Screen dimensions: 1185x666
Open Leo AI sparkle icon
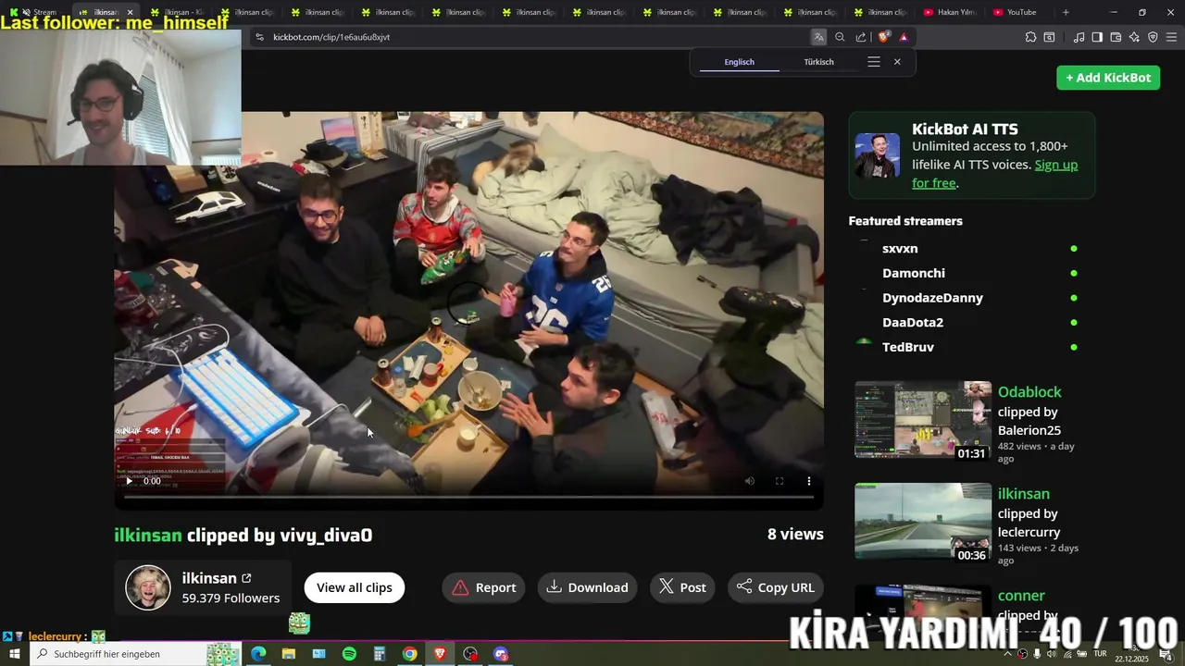click(x=1134, y=37)
